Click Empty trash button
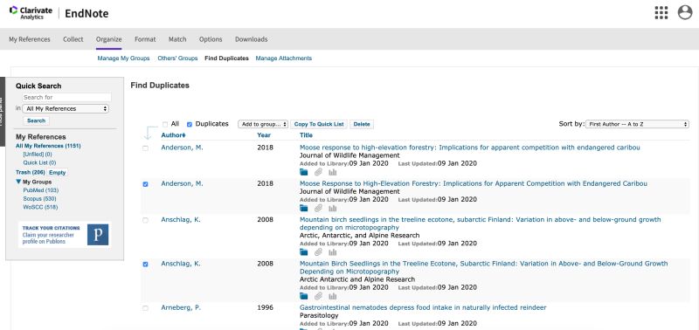The height and width of the screenshot is (330, 699). tap(57, 172)
